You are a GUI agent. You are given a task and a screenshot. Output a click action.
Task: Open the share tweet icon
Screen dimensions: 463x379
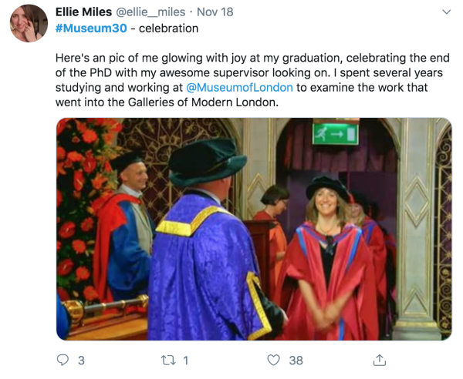[x=379, y=360]
